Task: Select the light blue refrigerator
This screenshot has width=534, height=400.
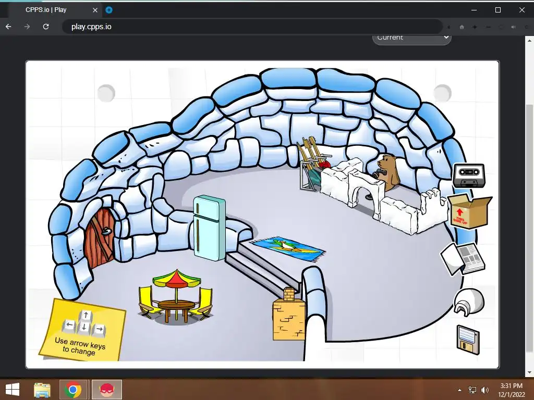Action: (x=209, y=228)
